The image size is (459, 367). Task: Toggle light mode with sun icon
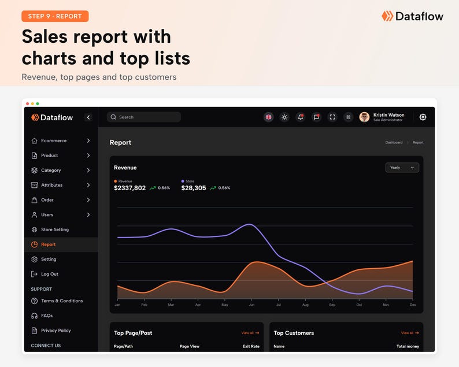(284, 117)
